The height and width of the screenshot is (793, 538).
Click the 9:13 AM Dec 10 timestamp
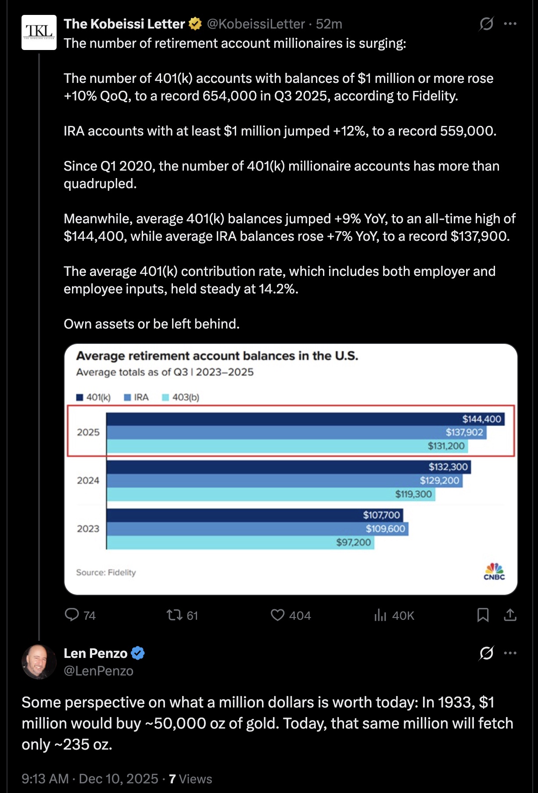(90, 779)
